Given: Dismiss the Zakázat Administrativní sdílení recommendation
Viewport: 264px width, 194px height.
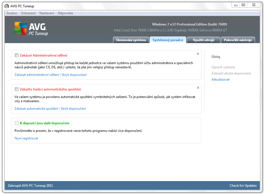Looking at the screenshot, I should 198,54.
